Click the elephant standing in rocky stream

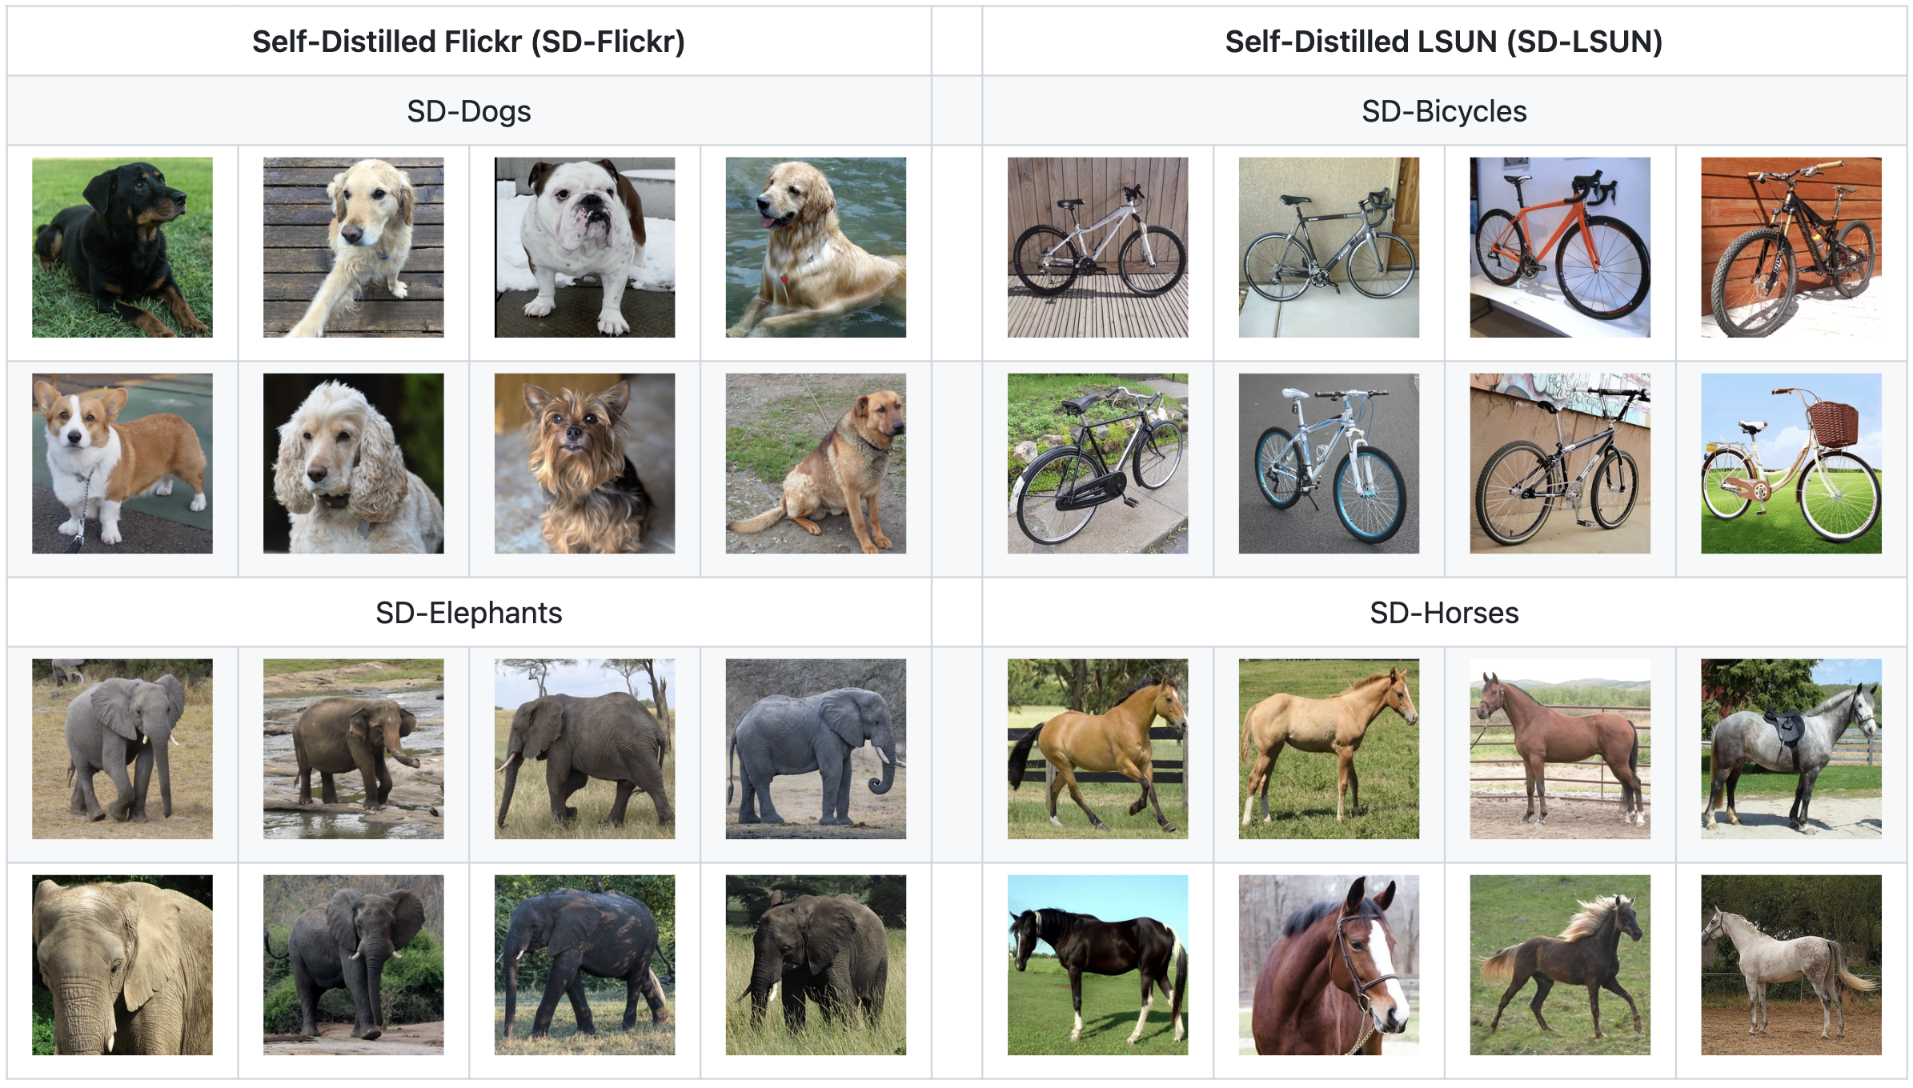(353, 749)
